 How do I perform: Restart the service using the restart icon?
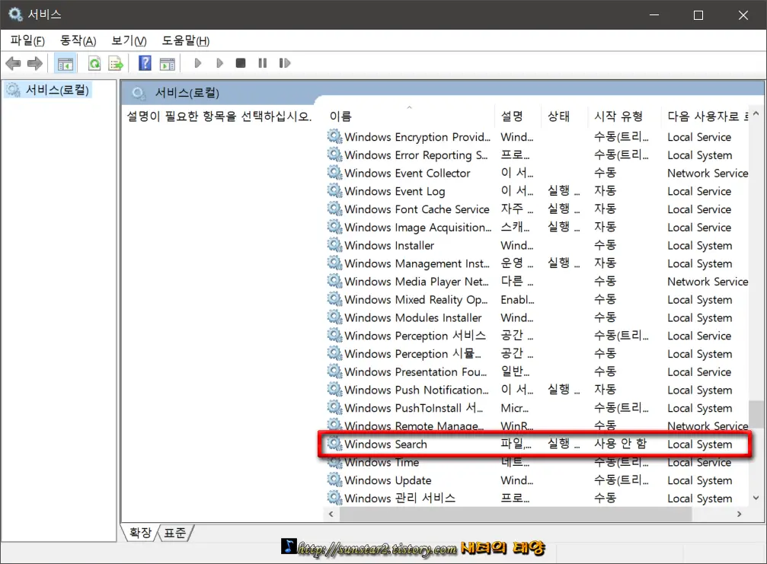pyautogui.click(x=284, y=63)
